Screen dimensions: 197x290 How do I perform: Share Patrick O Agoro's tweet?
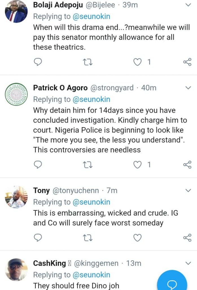click(187, 165)
